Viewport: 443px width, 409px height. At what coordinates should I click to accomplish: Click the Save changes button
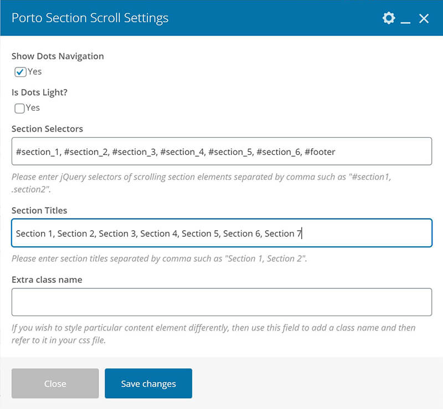(x=148, y=384)
